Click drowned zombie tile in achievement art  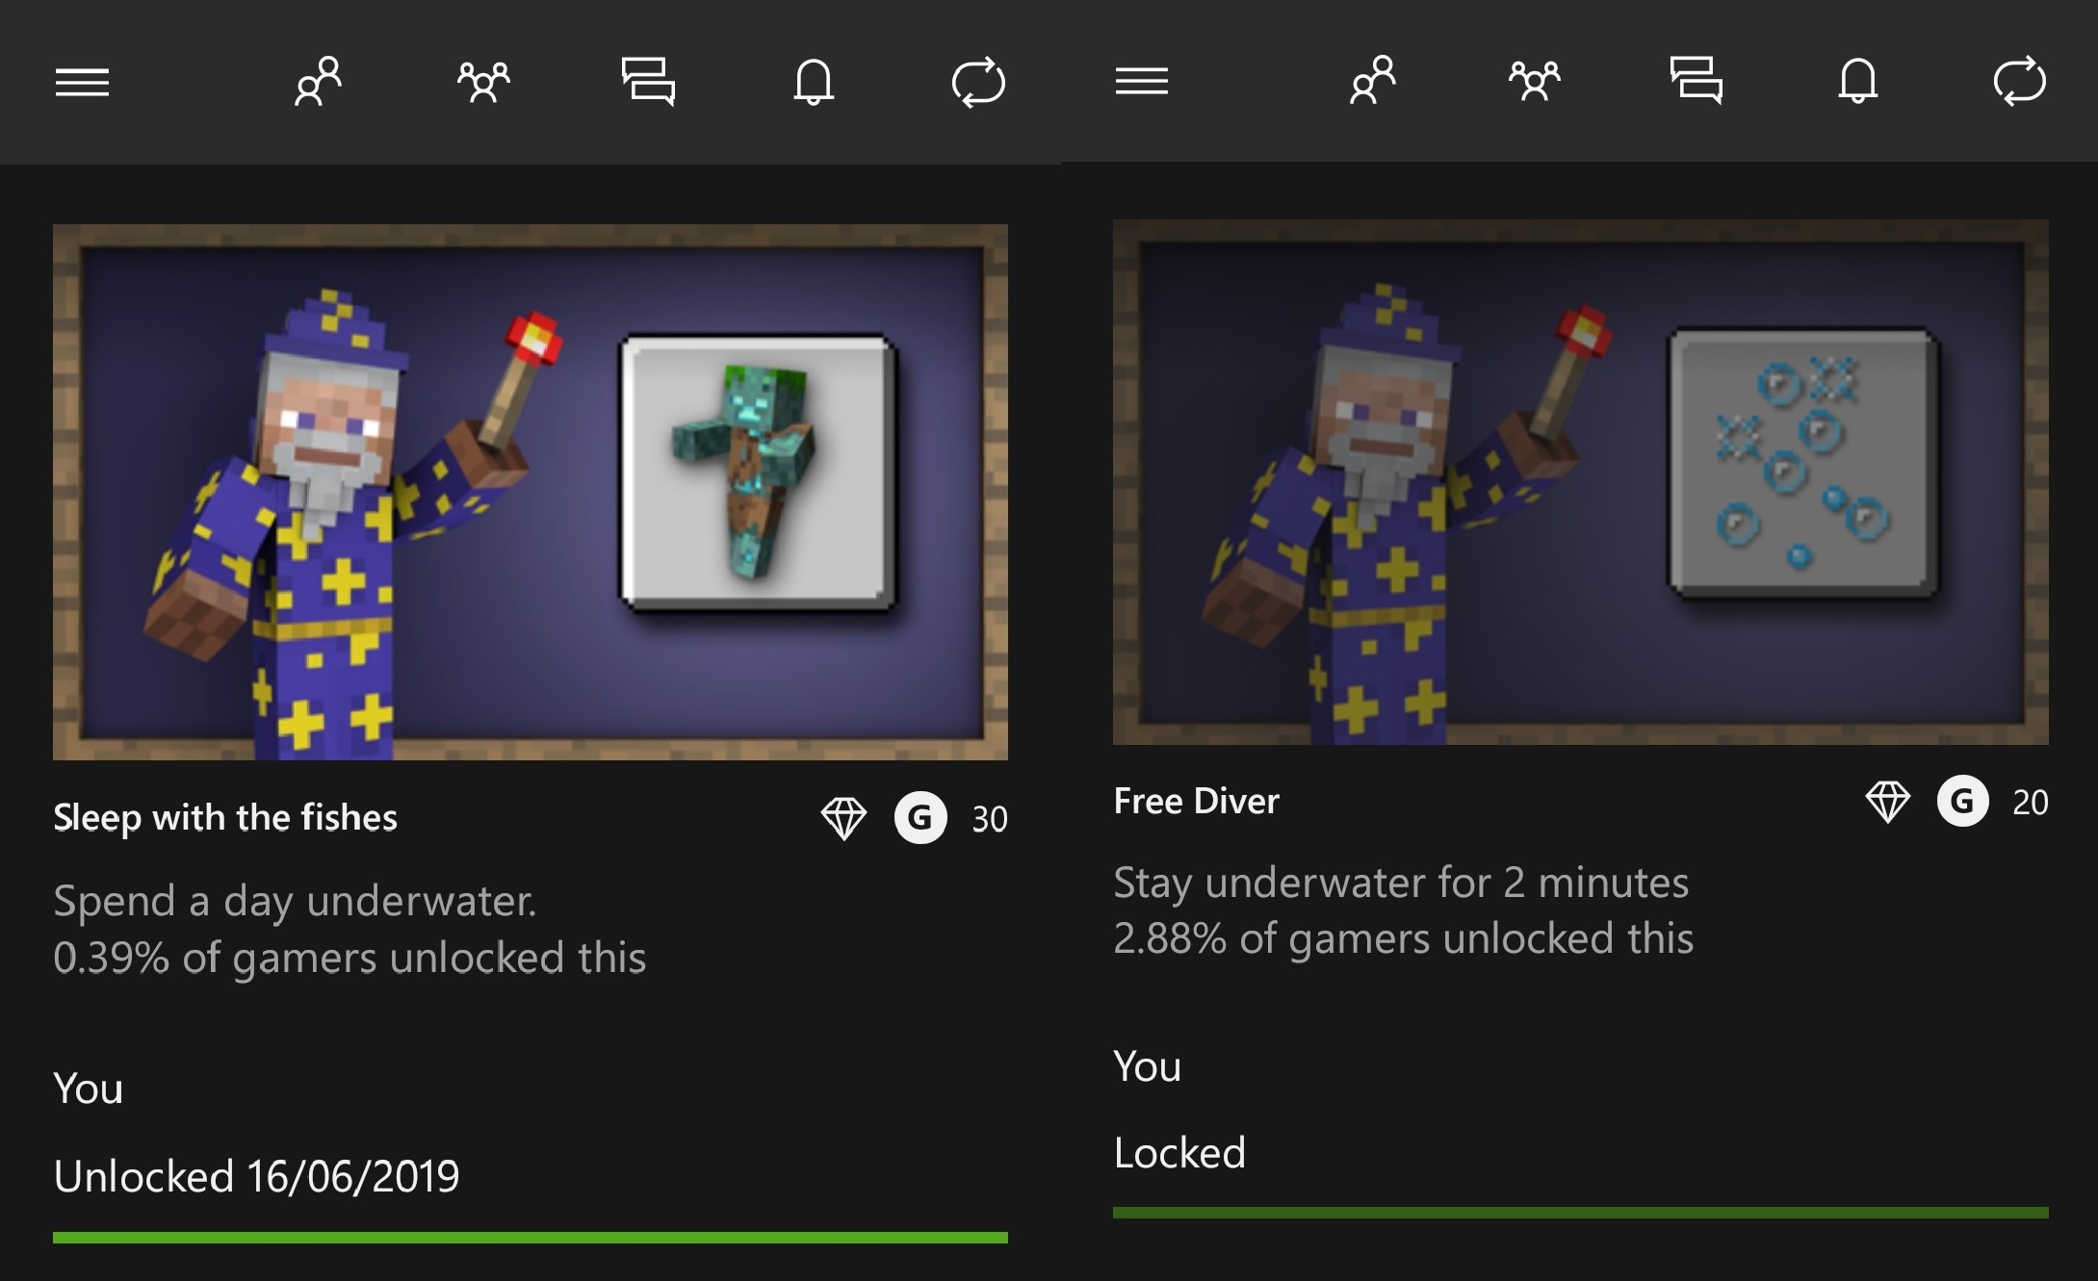click(x=758, y=472)
